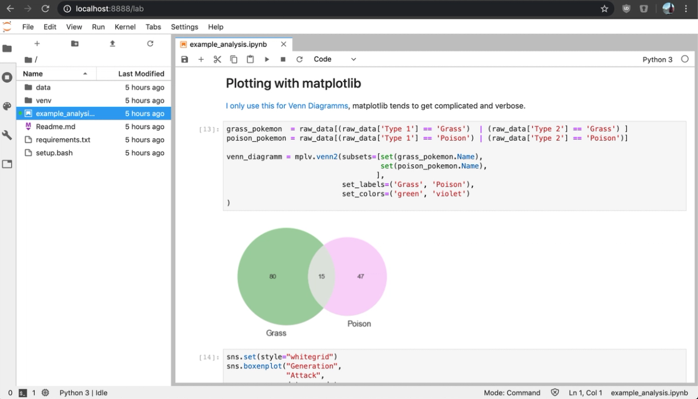Viewport: 698px width, 399px height.
Task: Open the browser three-dot menu
Action: tap(686, 9)
